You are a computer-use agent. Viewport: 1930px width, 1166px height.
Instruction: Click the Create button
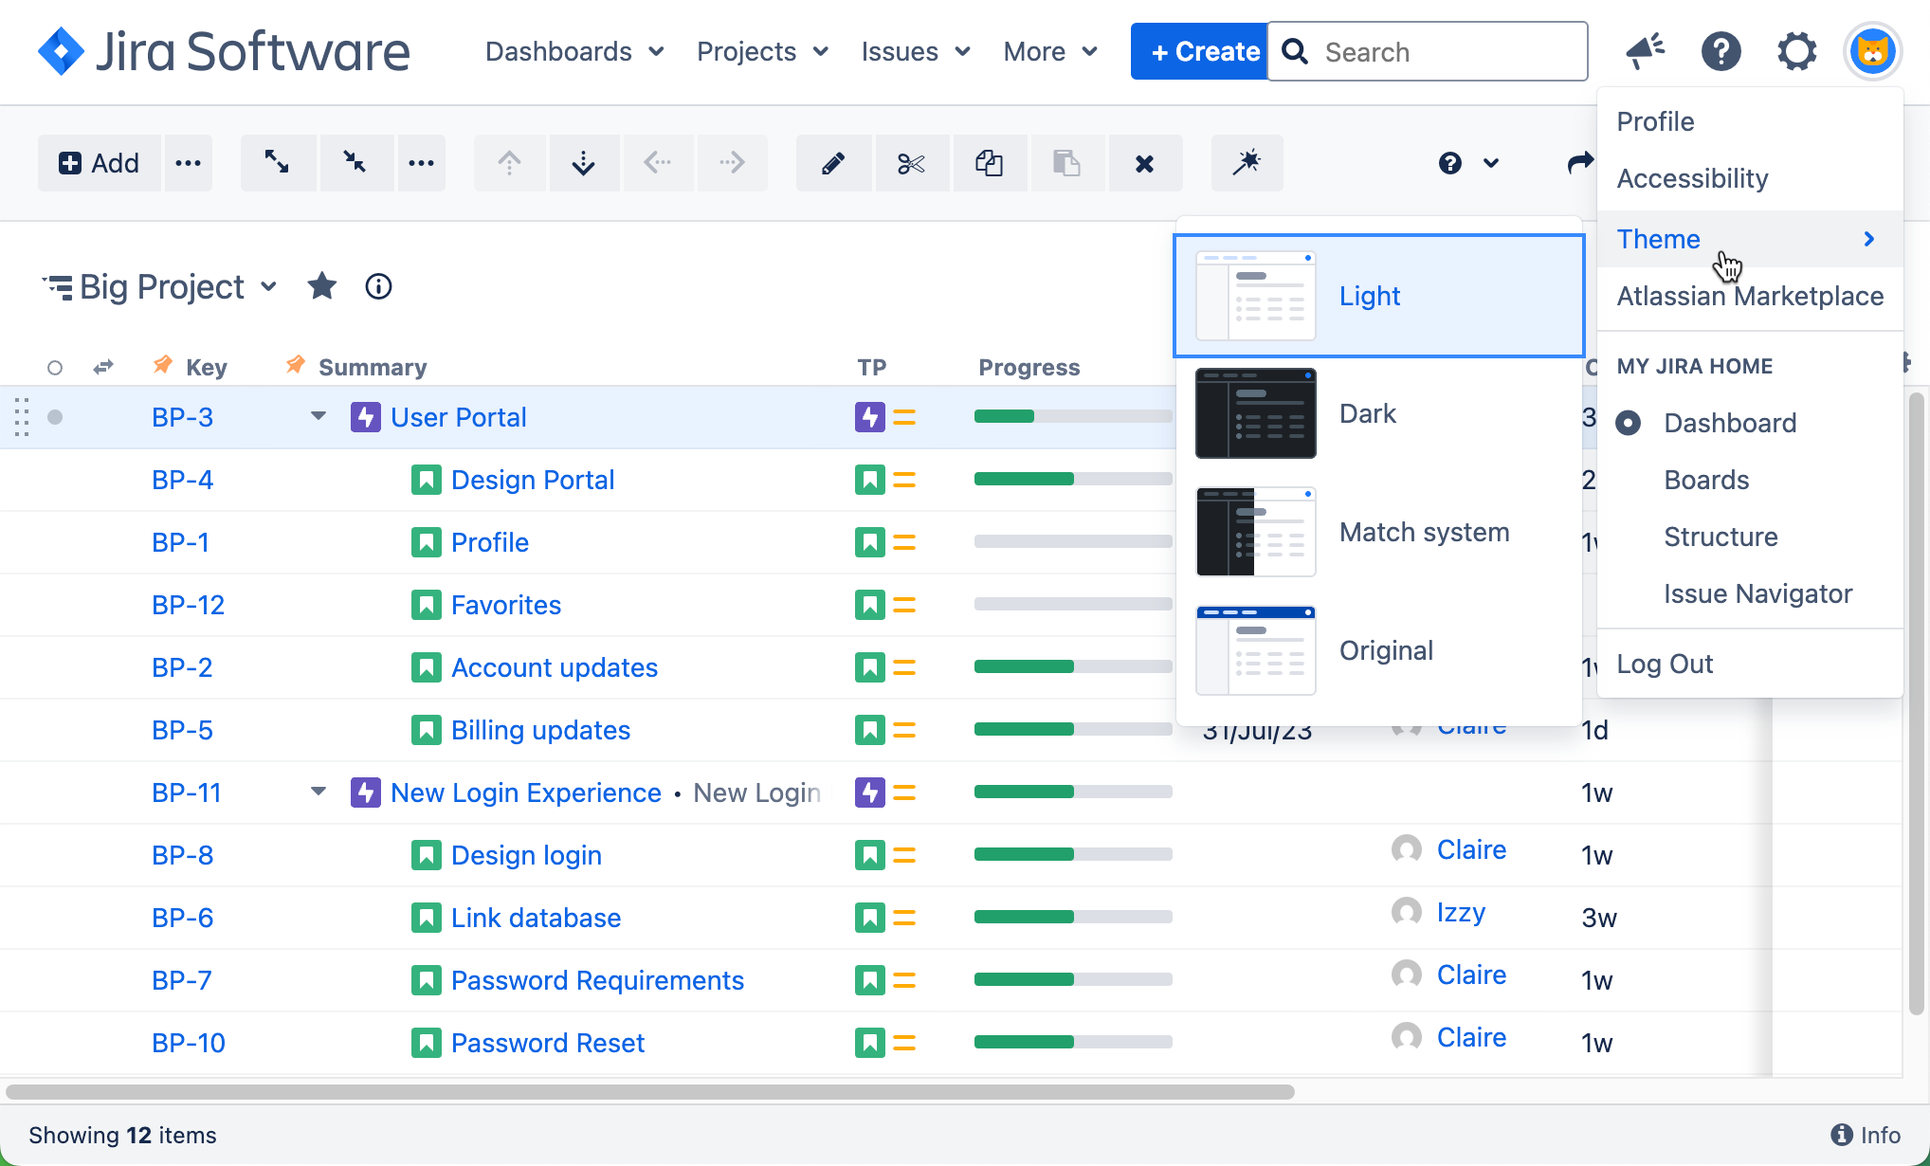tap(1198, 51)
